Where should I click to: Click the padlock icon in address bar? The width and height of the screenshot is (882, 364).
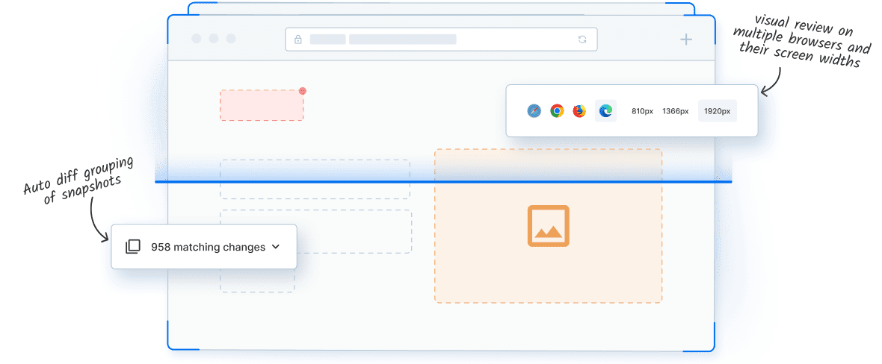point(298,40)
